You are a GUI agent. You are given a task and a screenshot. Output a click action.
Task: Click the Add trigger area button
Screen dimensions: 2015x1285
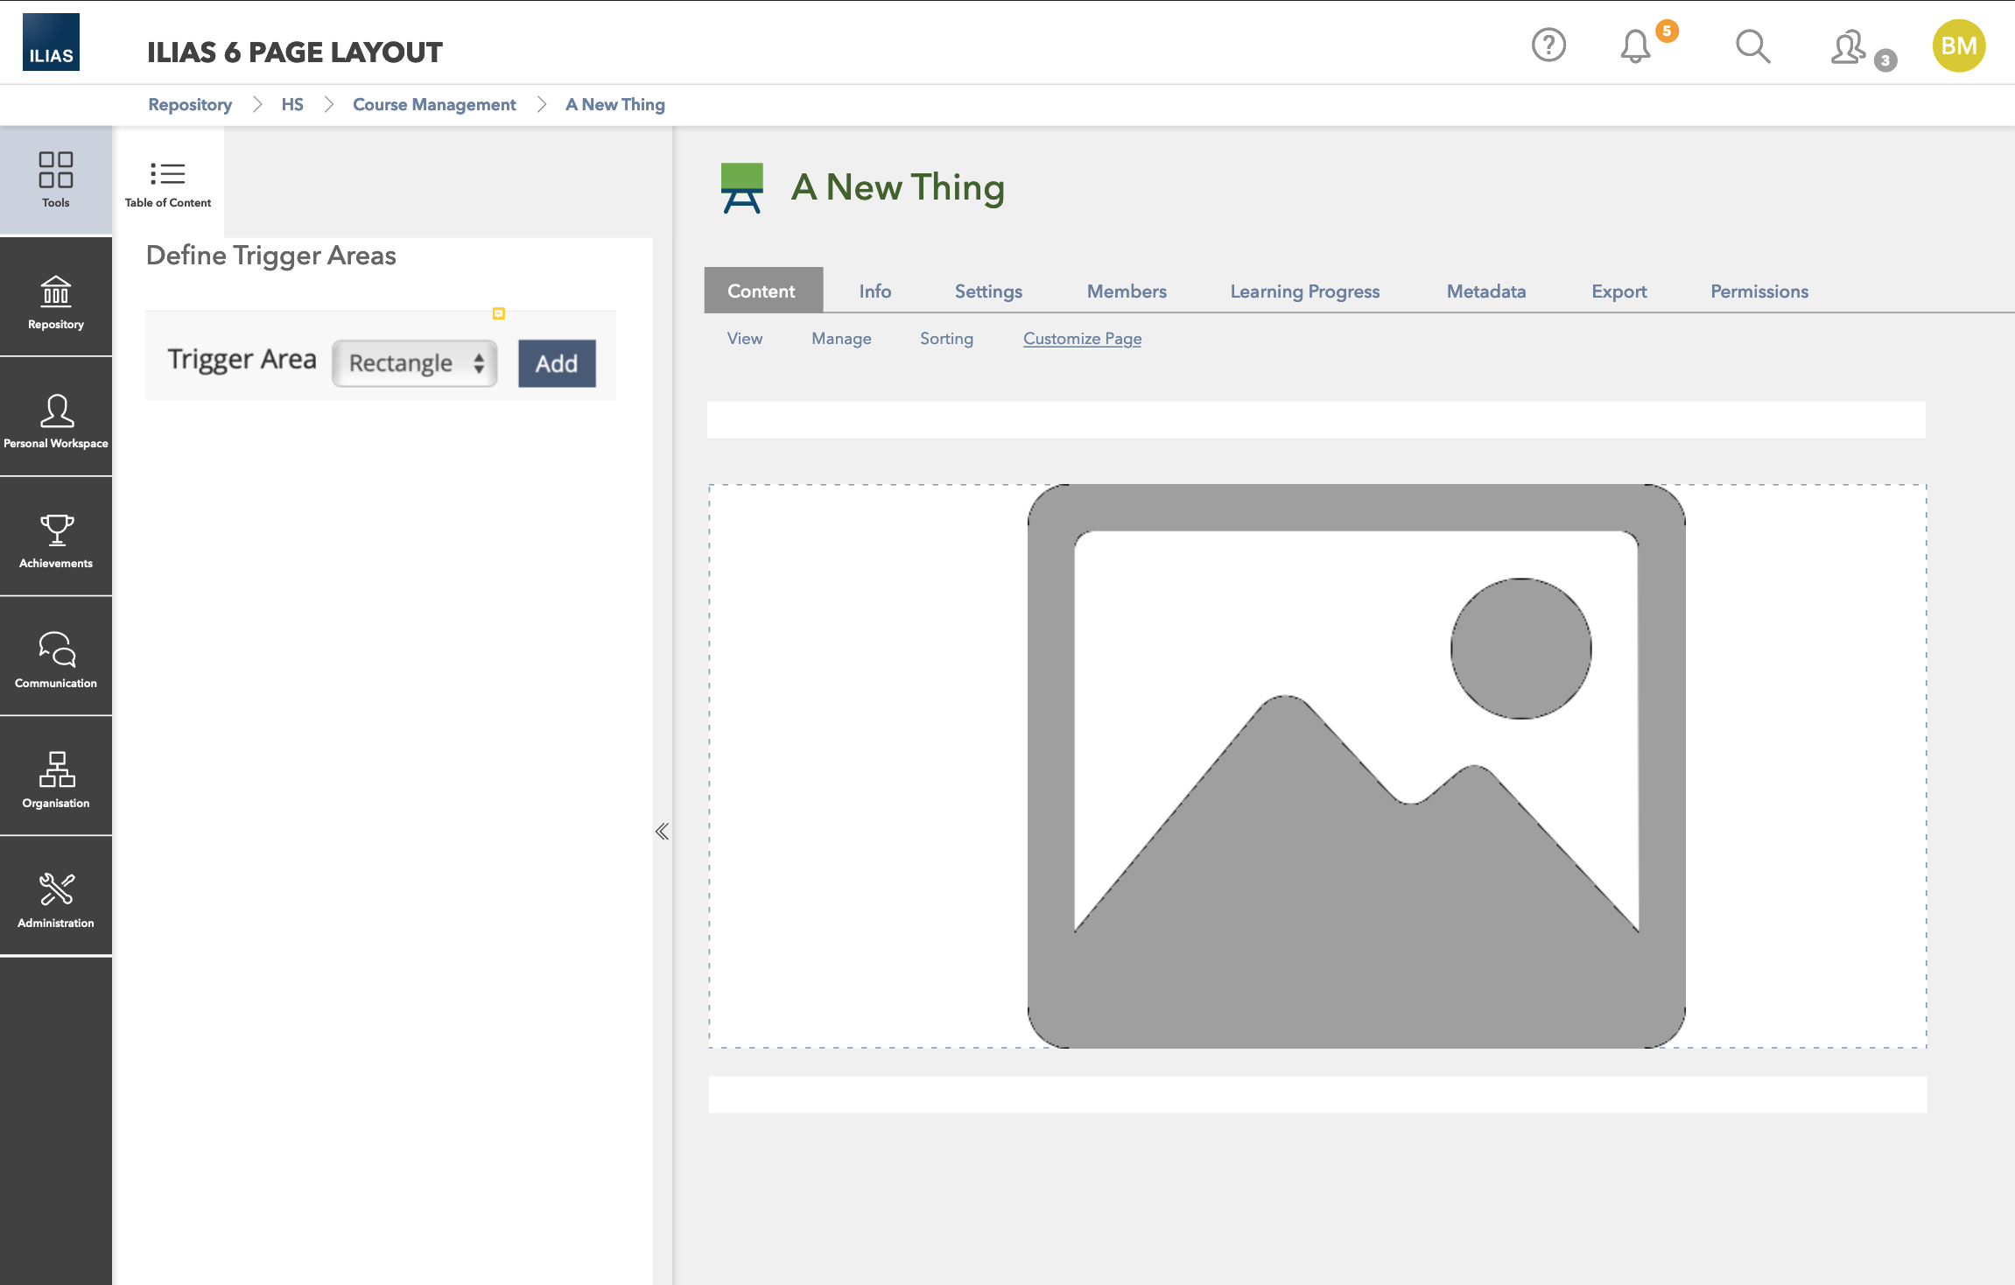[557, 363]
